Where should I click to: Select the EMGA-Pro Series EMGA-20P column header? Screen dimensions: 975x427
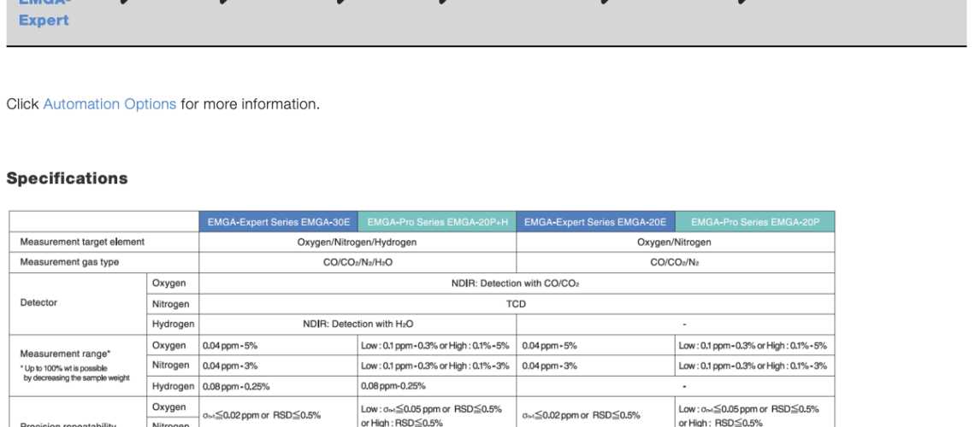point(755,221)
